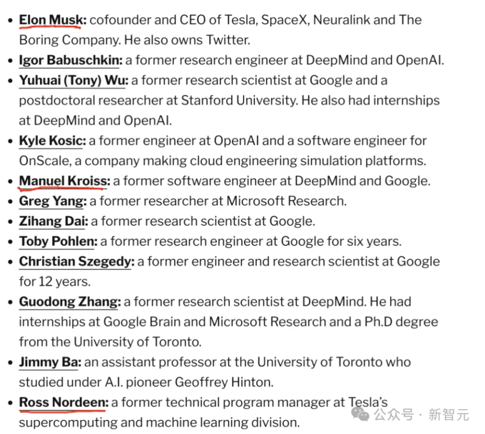This screenshot has width=485, height=434.
Task: Click the Ross Nordeen name link
Action: point(63,402)
